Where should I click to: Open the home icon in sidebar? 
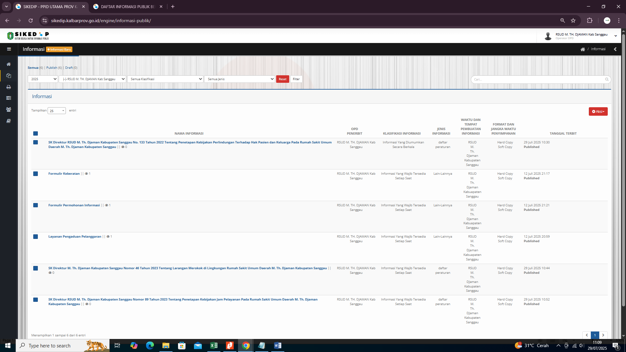click(9, 64)
